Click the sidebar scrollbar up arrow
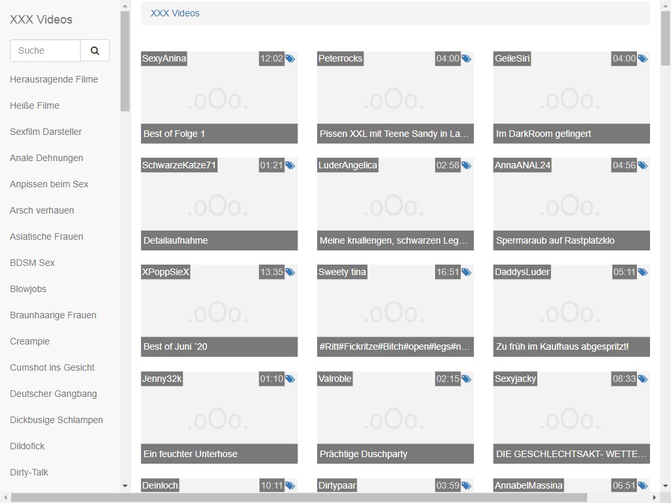Screen dimensions: 671x503 pos(125,6)
